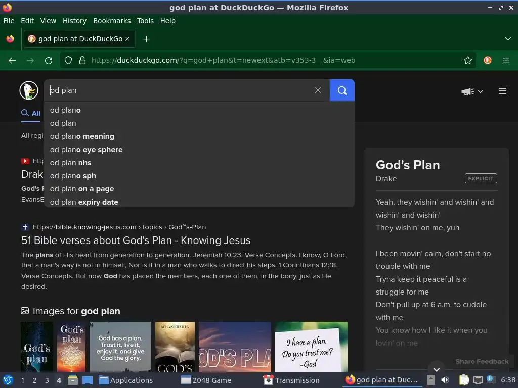Click the file manager taskbar icon
The width and height of the screenshot is (518, 388).
(72, 380)
